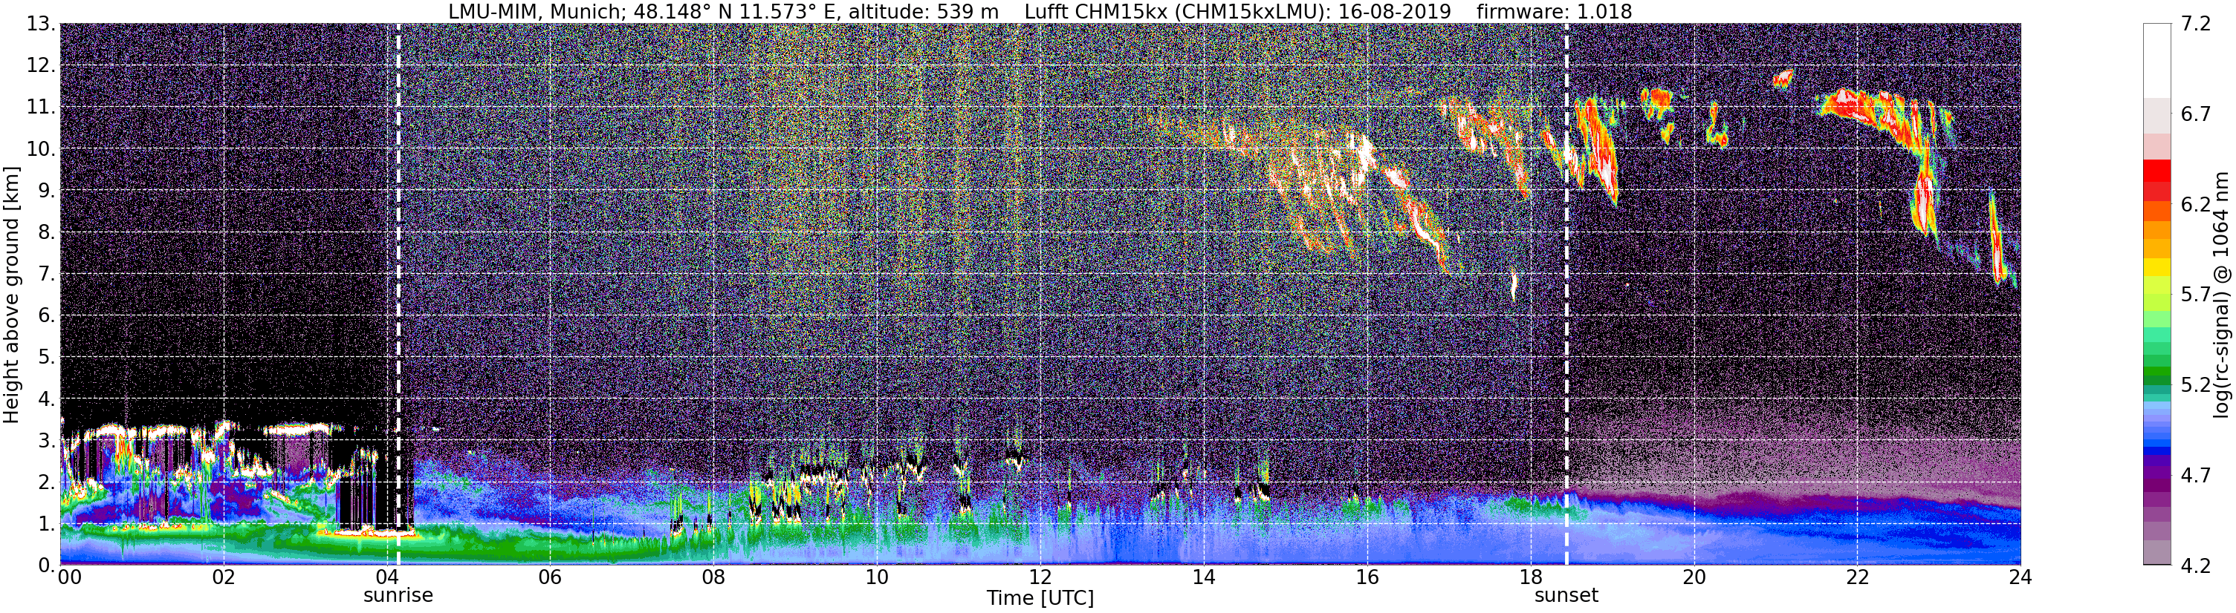Click the height axis tick label 6

point(47,315)
